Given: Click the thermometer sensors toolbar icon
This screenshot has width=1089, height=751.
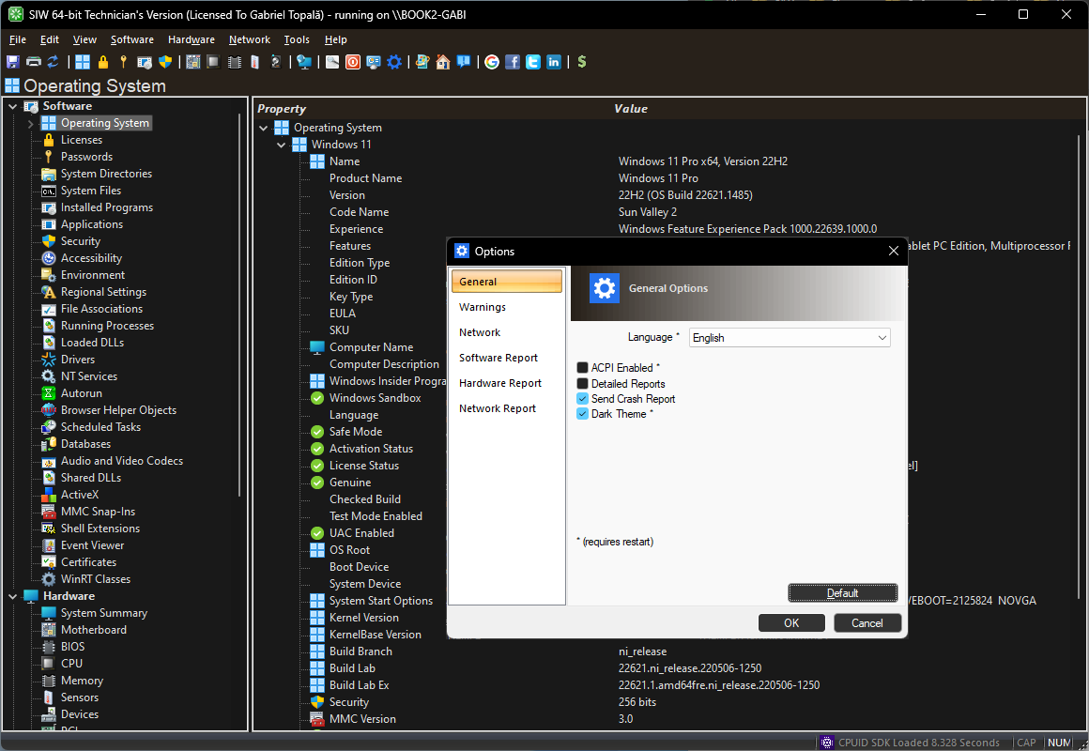Looking at the screenshot, I should pyautogui.click(x=255, y=62).
